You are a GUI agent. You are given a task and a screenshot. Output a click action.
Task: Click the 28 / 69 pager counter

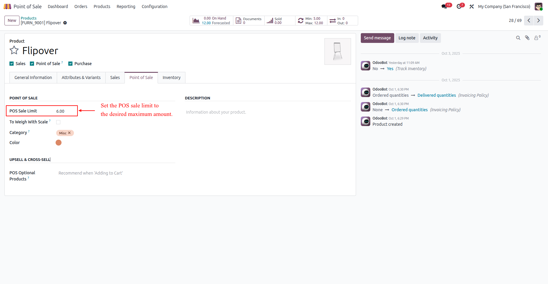[515, 20]
